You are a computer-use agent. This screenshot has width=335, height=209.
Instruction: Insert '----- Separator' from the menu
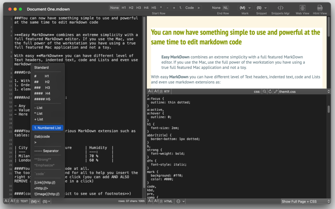tap(47, 151)
